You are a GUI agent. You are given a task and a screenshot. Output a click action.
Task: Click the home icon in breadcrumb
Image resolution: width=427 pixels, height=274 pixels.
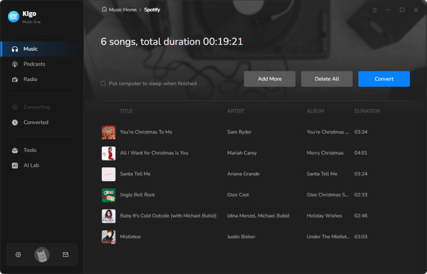click(x=104, y=9)
